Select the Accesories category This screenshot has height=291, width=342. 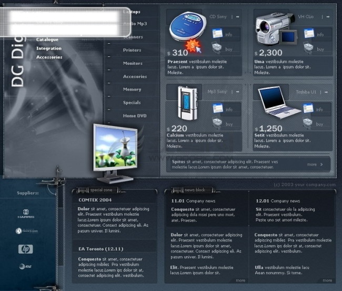(135, 76)
